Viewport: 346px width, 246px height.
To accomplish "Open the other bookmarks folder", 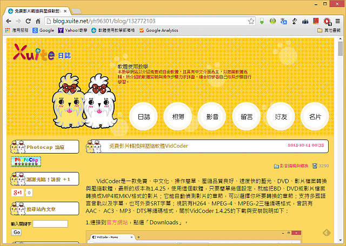I will point(329,30).
